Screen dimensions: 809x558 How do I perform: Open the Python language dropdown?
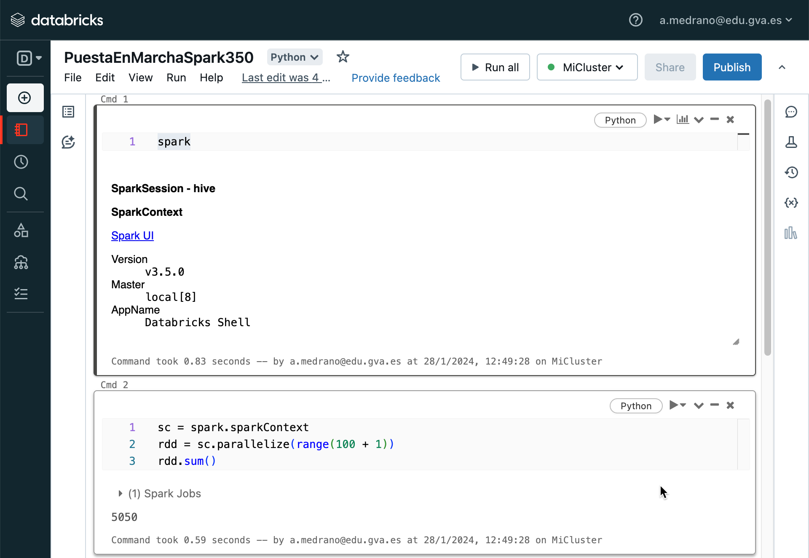[294, 56]
